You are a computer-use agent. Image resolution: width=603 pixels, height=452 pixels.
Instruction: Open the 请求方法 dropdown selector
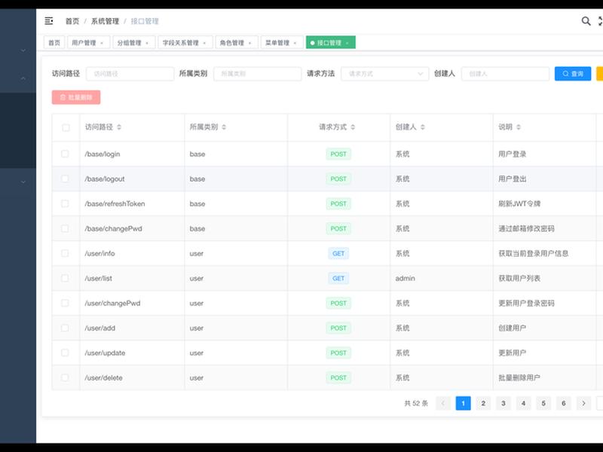[385, 73]
